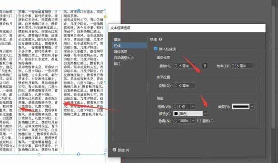The height and width of the screenshot is (163, 278).
Task: Click the solid black line 类型 preview swatch
Action: [241, 107]
